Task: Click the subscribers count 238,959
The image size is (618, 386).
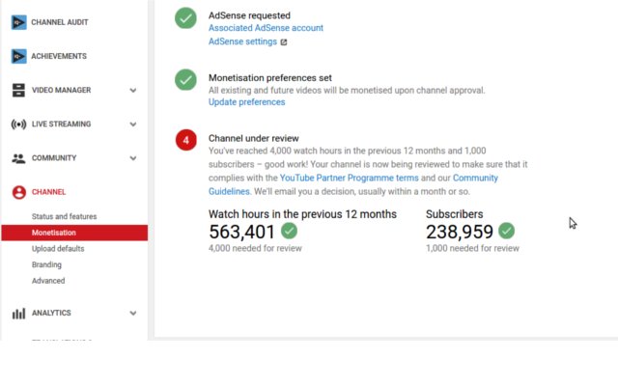Action: 460,232
